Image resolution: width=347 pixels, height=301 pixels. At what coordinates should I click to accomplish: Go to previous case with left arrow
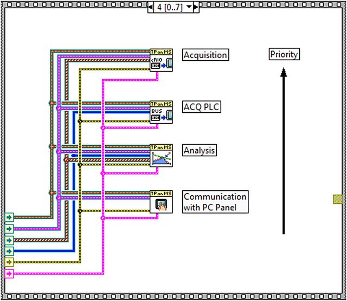[151, 7]
